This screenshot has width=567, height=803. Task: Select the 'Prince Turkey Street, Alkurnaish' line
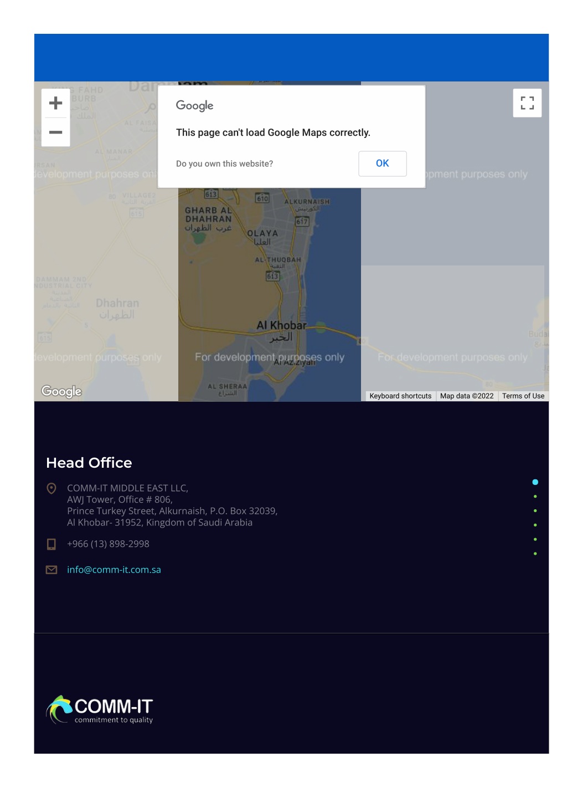coord(172,511)
